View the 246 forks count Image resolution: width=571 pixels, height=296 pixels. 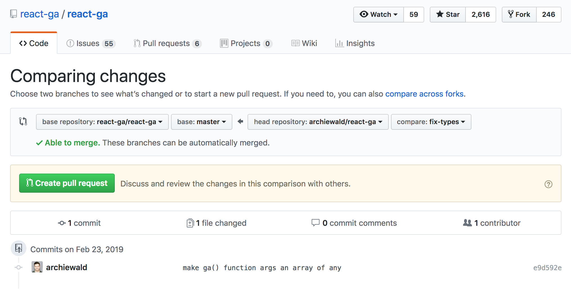coord(548,14)
